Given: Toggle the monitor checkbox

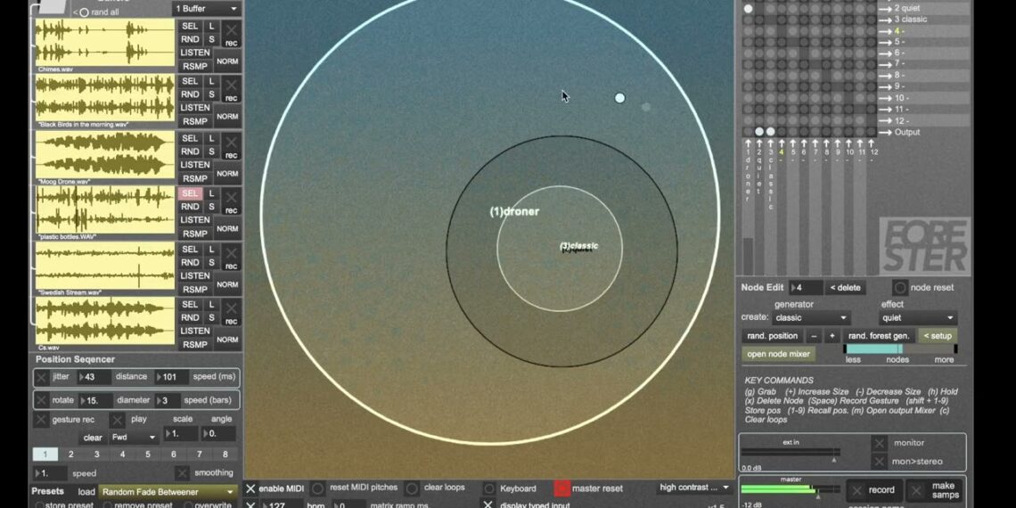Looking at the screenshot, I should point(879,443).
